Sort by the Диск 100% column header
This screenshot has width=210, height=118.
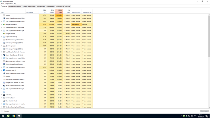(59, 11)
